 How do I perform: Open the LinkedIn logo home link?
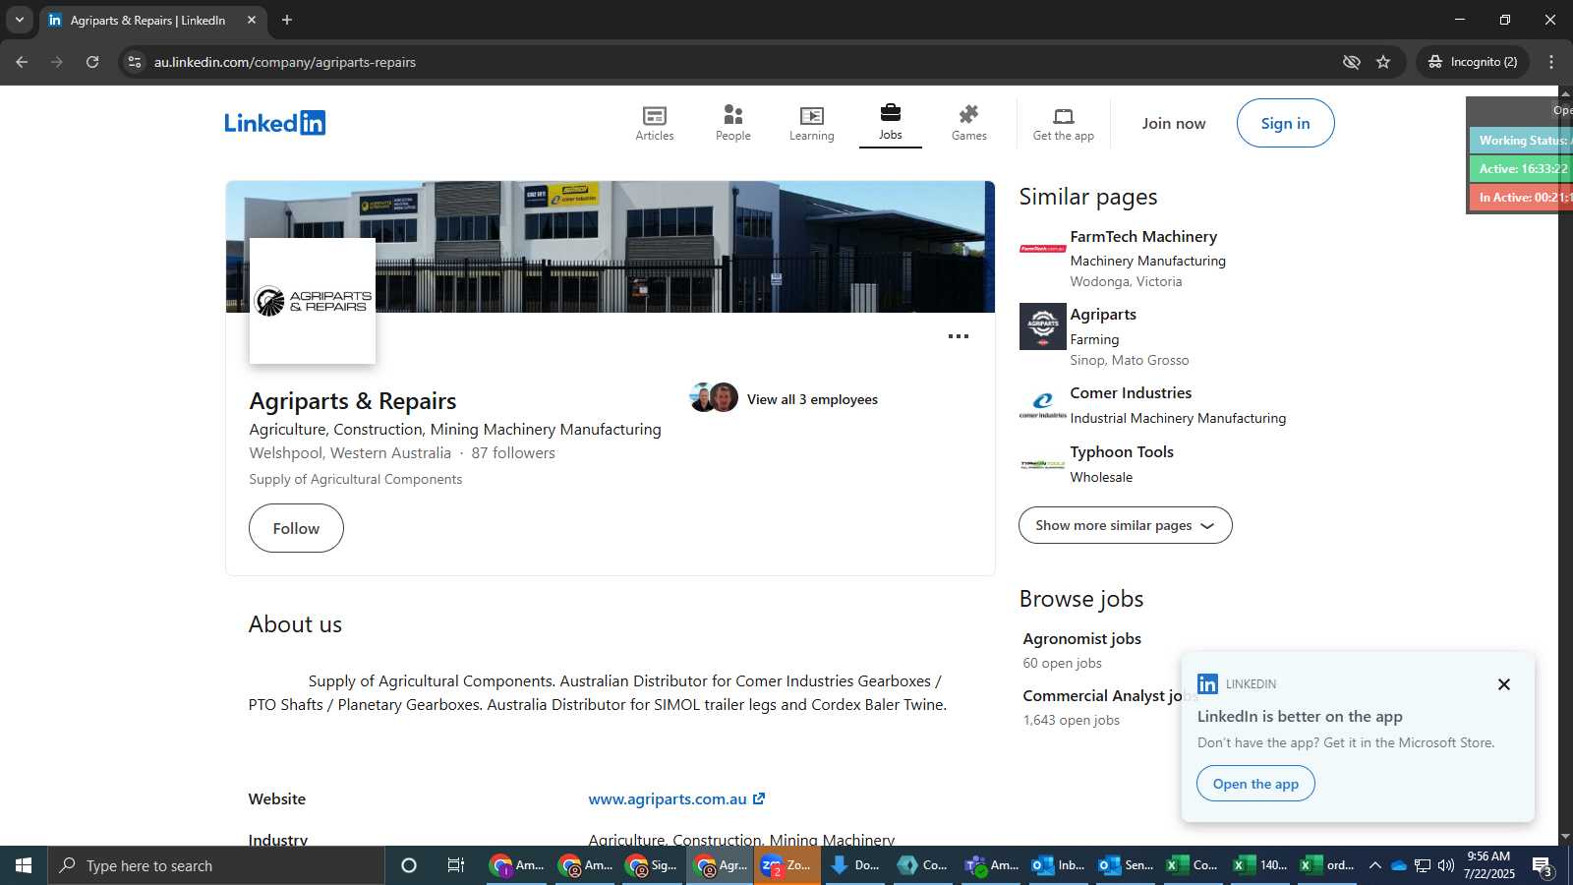[x=274, y=123]
